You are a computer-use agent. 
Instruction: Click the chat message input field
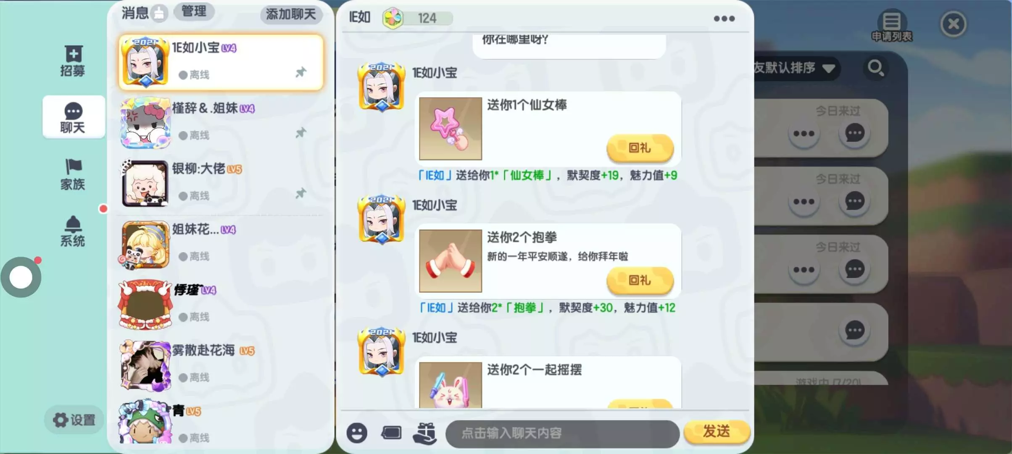coord(562,433)
